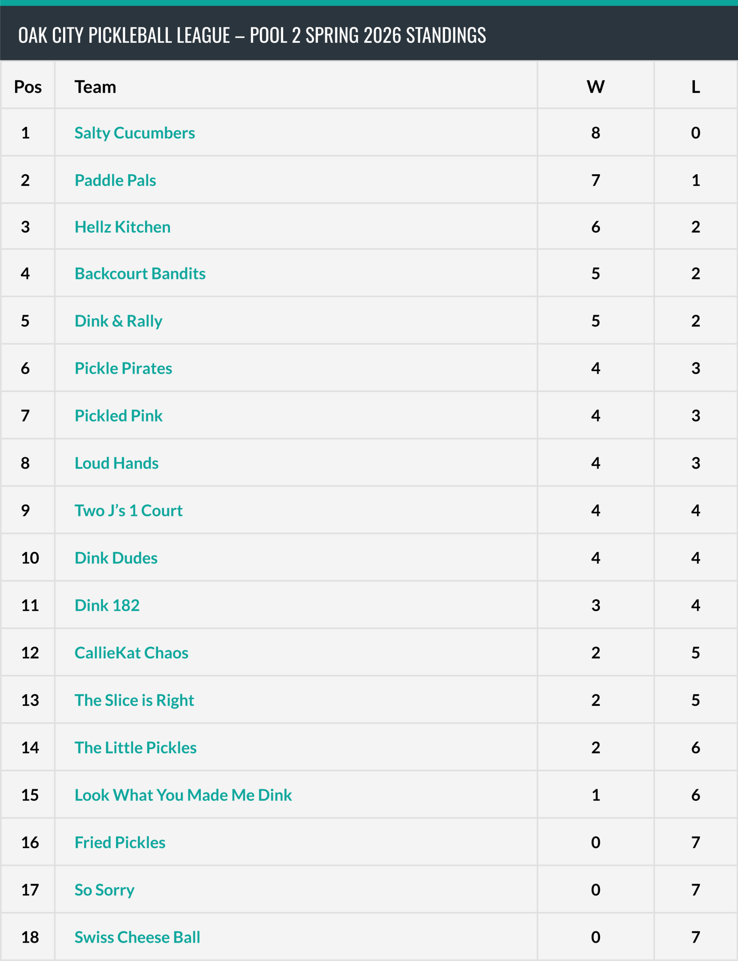Open the Dink & Rally link

(118, 321)
